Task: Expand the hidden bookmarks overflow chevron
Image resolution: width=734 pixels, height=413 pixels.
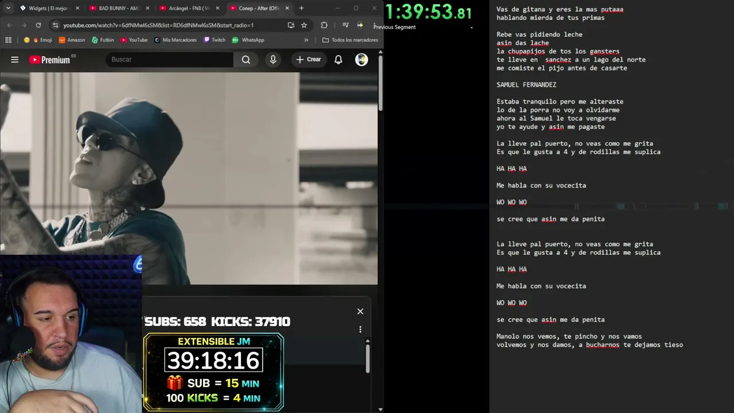Action: [x=306, y=40]
